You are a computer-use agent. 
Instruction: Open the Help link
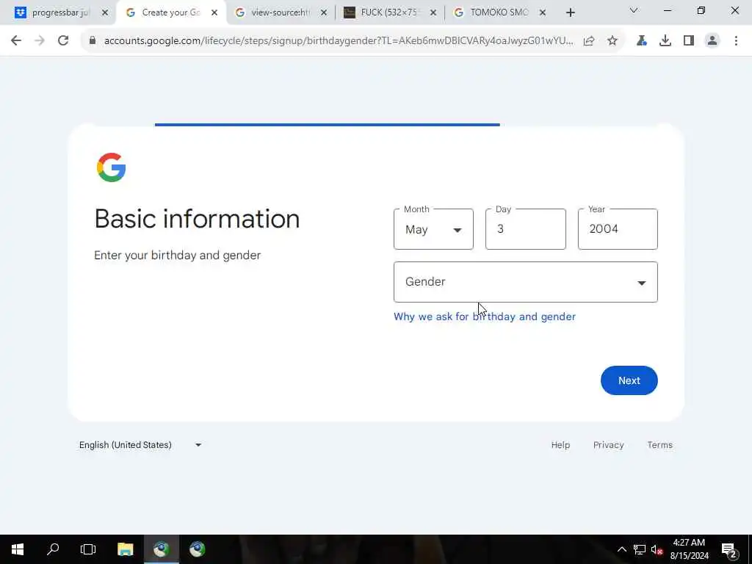(x=560, y=445)
